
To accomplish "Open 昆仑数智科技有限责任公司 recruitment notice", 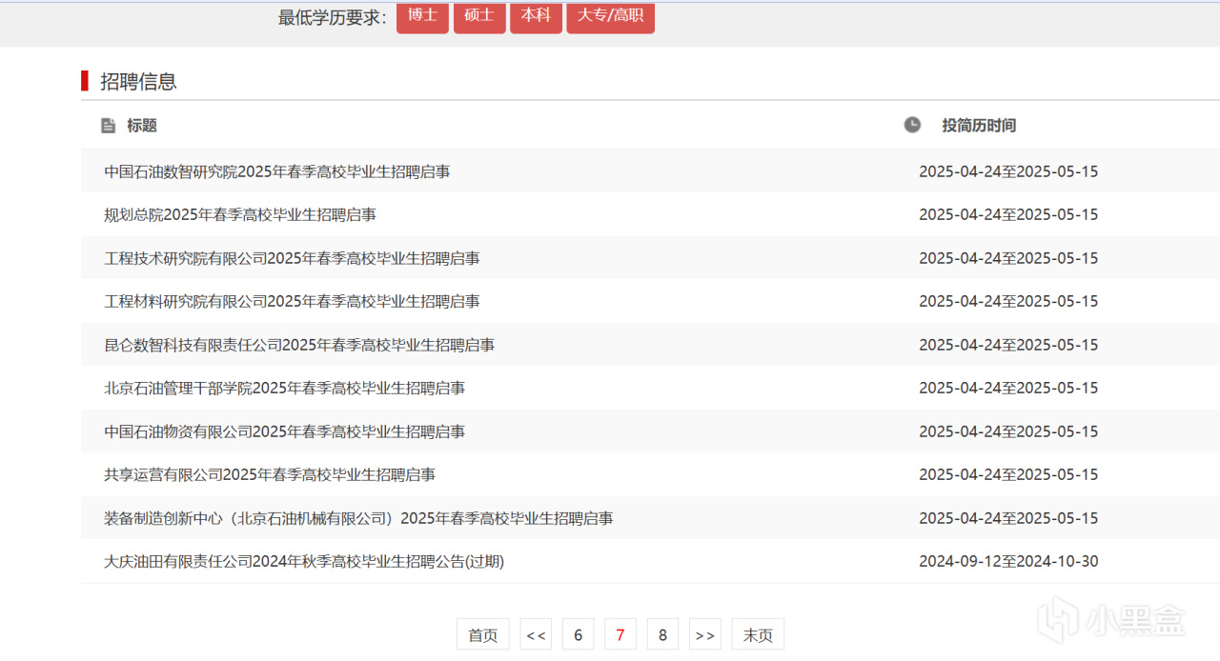I will click(299, 345).
